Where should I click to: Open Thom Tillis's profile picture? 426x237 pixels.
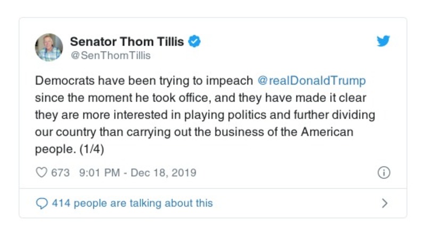click(x=49, y=47)
